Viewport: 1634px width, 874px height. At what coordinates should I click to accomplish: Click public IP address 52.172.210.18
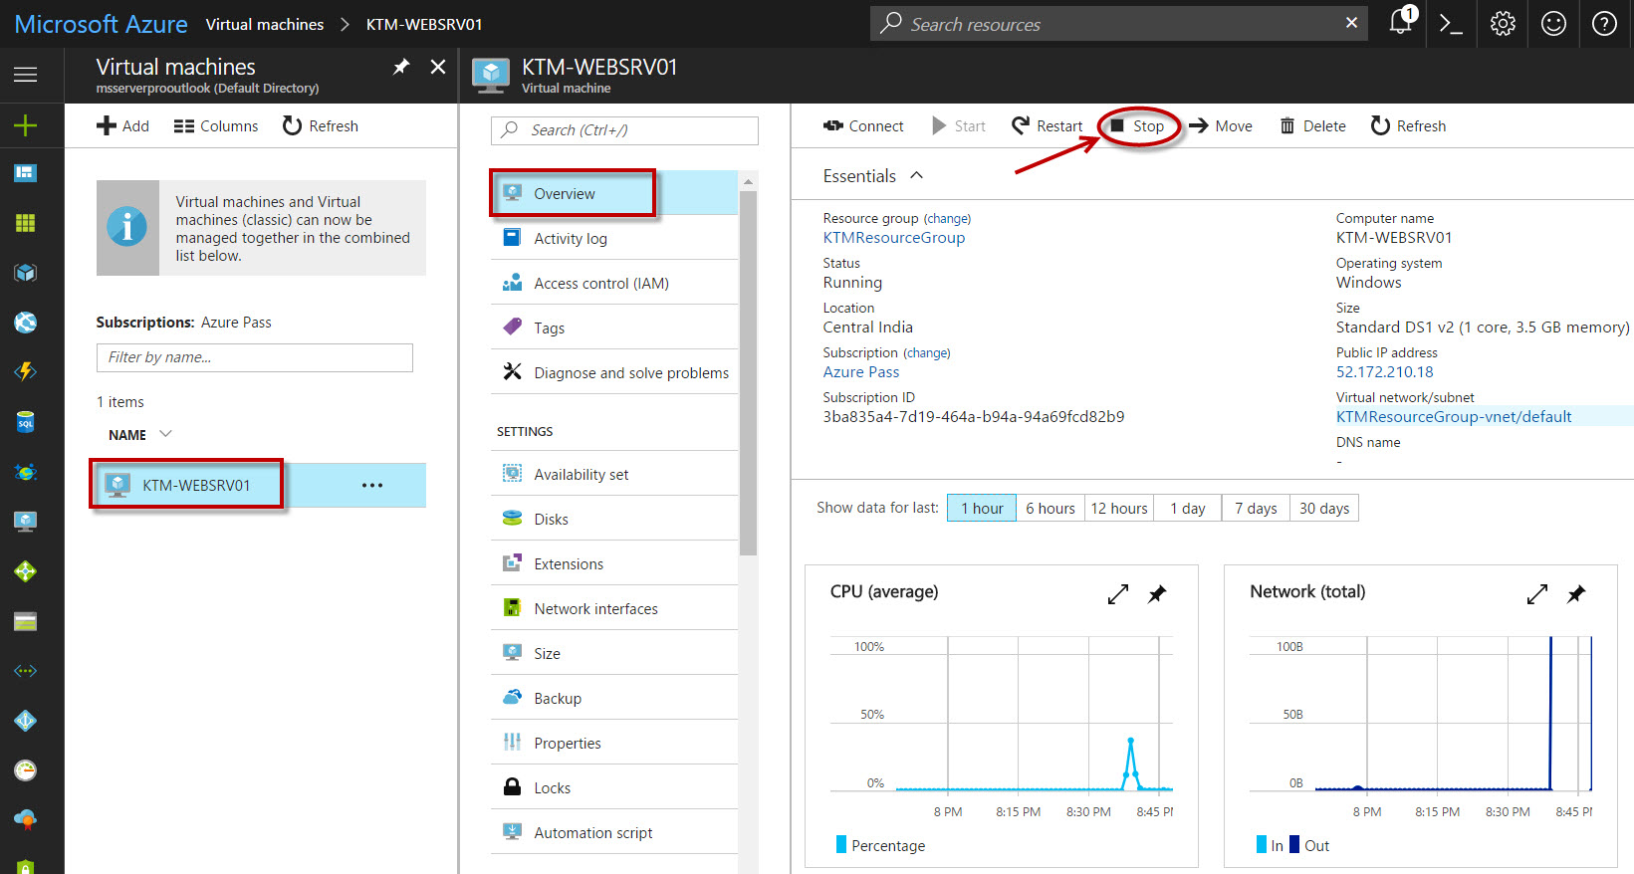click(x=1384, y=372)
